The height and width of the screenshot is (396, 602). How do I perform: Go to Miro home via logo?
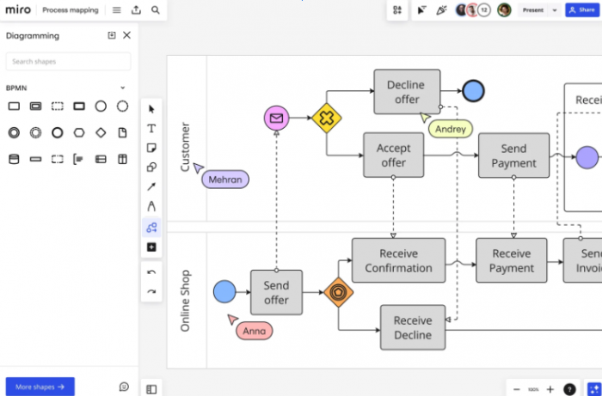click(18, 10)
